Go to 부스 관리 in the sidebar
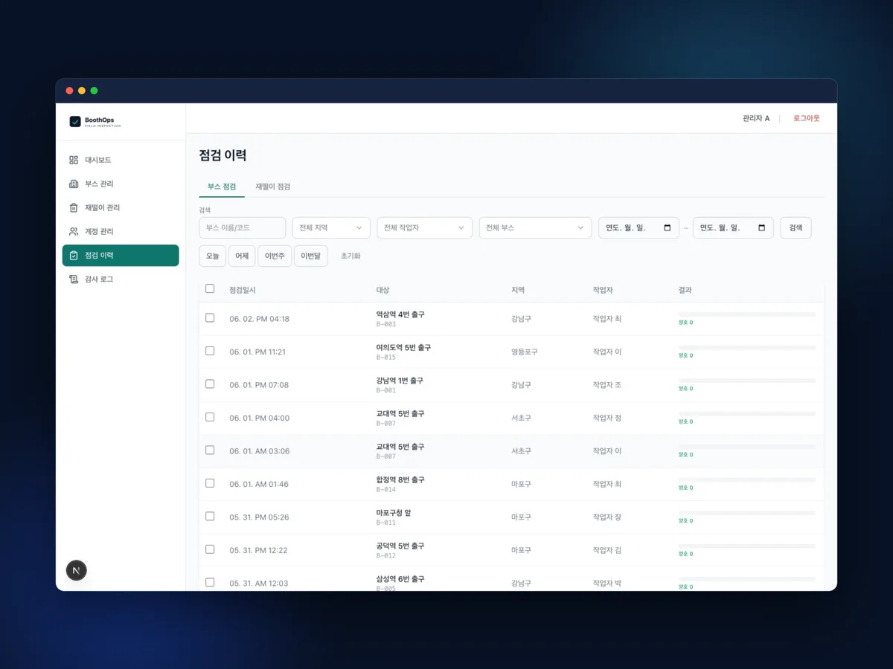This screenshot has height=669, width=893. [121, 184]
